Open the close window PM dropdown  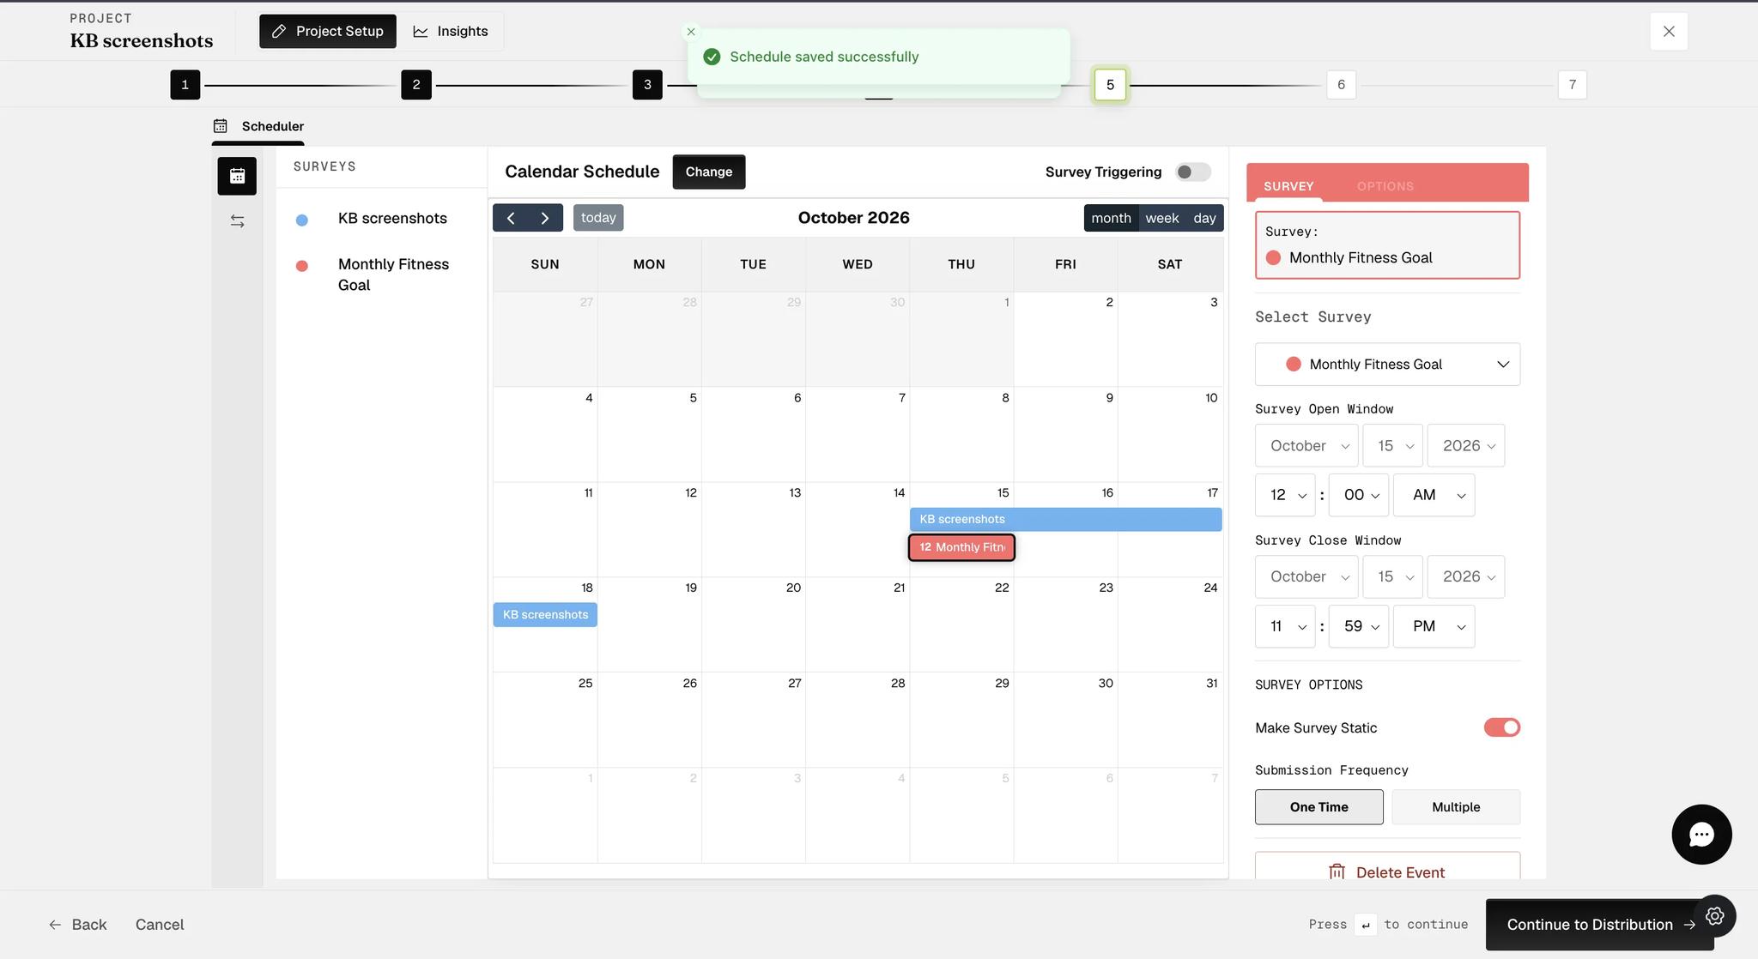pos(1434,626)
